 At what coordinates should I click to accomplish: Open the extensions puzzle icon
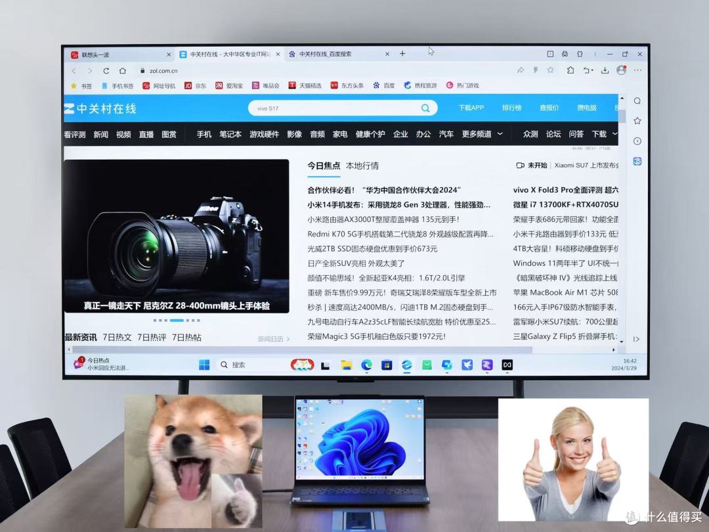(x=570, y=70)
